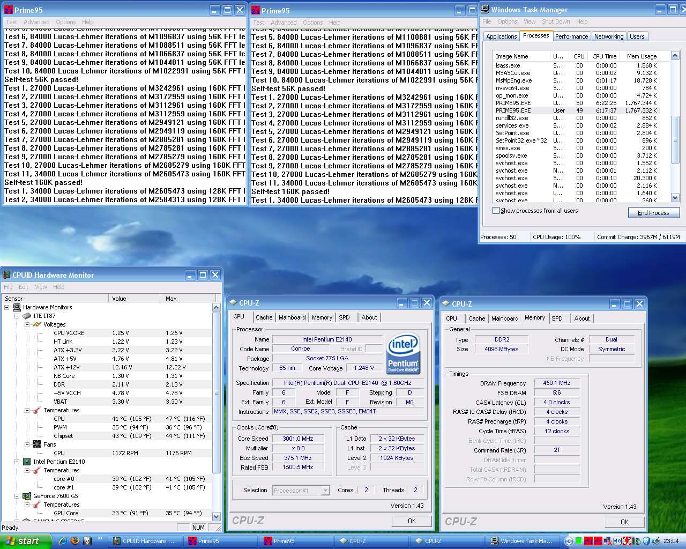686x549 pixels.
Task: Click the volume speaker tray icon
Action: click(617, 541)
